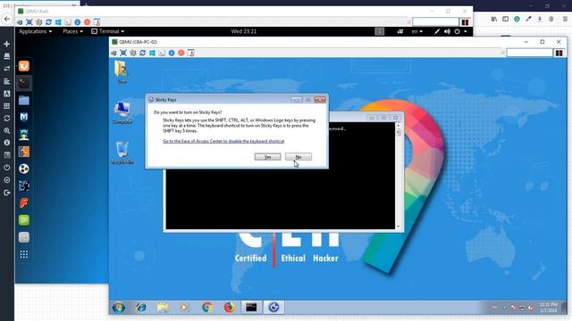Click the refresh topology icon in left sidebar
This screenshot has width=572, height=321.
pos(6,119)
